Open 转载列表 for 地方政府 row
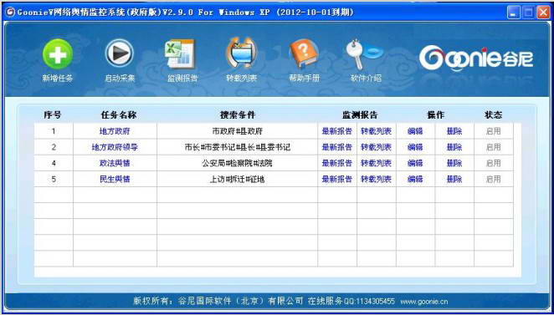This screenshot has height=315, width=554. coord(377,131)
